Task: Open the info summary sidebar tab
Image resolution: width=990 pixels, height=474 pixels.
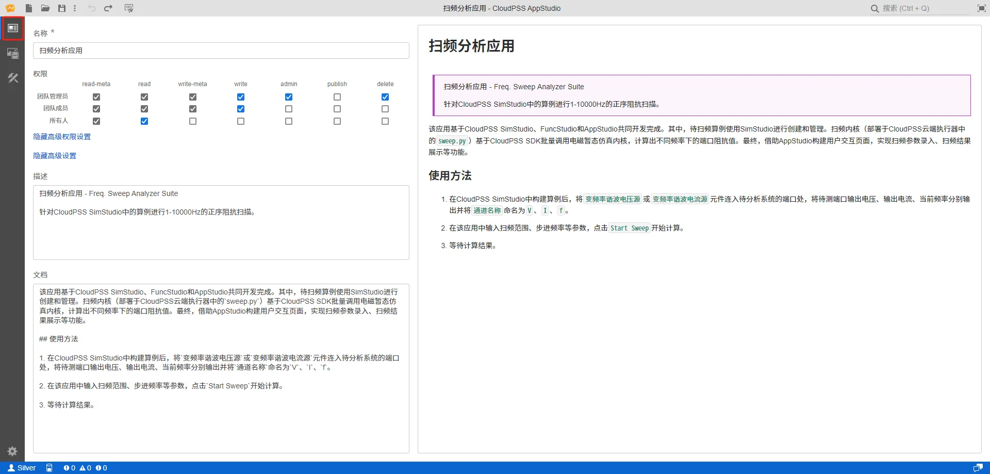Action: click(13, 28)
